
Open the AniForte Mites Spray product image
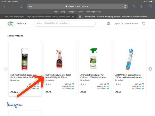(93, 58)
